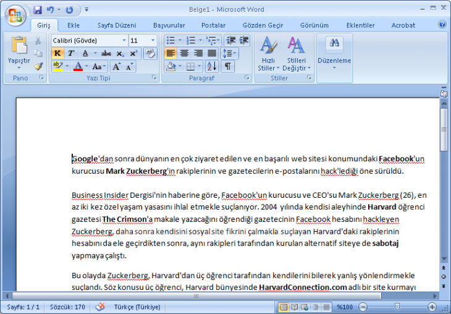This screenshot has height=314, width=451.
Task: Decrease the paragraph indent
Action: (x=230, y=40)
